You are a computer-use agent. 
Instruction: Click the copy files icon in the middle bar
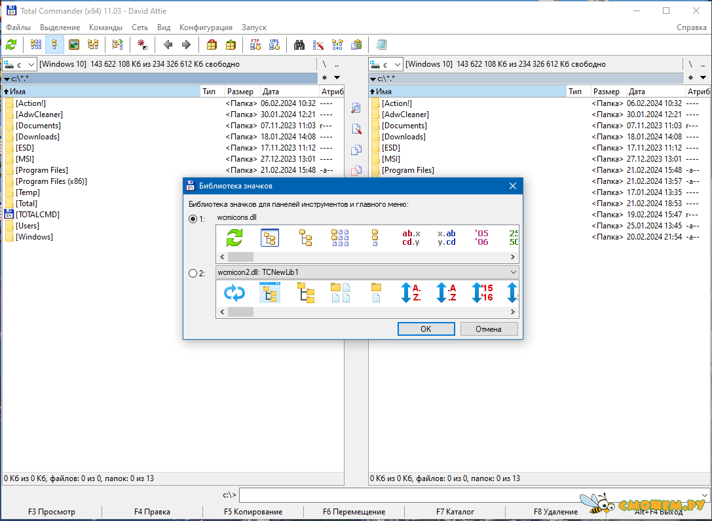356,150
